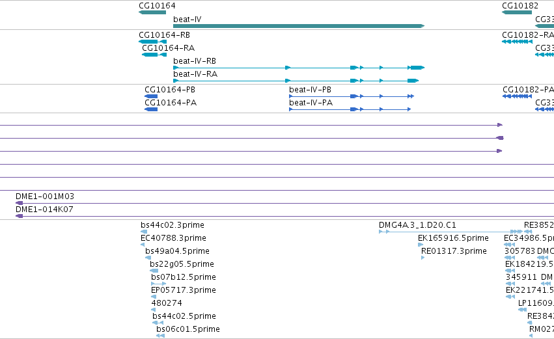Click the EC40788.3prime EST

(173, 238)
